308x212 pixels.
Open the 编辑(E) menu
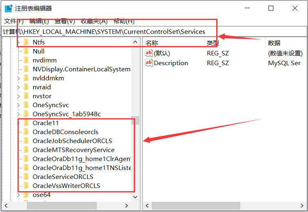[39, 21]
